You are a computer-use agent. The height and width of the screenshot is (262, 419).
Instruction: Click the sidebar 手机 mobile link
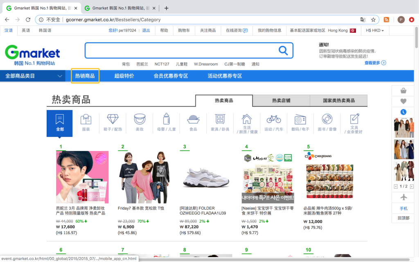[403, 208]
